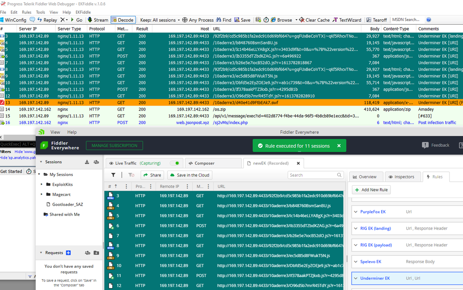Screen dimensions: 463x290
Task: Open the Tools menu in Fiddler classic
Action: (41, 12)
